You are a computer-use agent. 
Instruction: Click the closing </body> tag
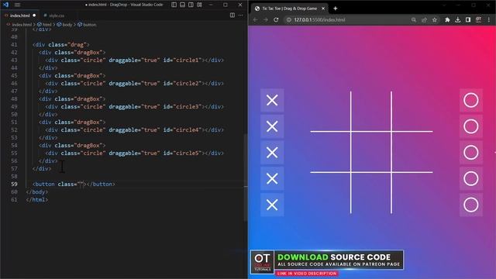pyautogui.click(x=37, y=192)
